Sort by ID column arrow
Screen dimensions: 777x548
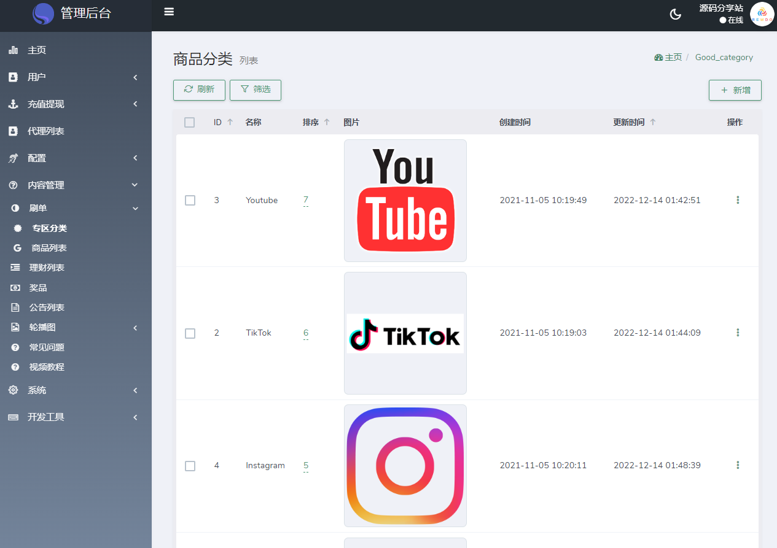[230, 122]
